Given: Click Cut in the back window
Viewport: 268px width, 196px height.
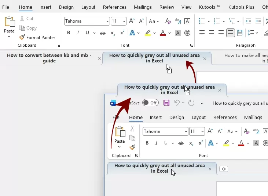Looking at the screenshot, I should tap(27, 18).
